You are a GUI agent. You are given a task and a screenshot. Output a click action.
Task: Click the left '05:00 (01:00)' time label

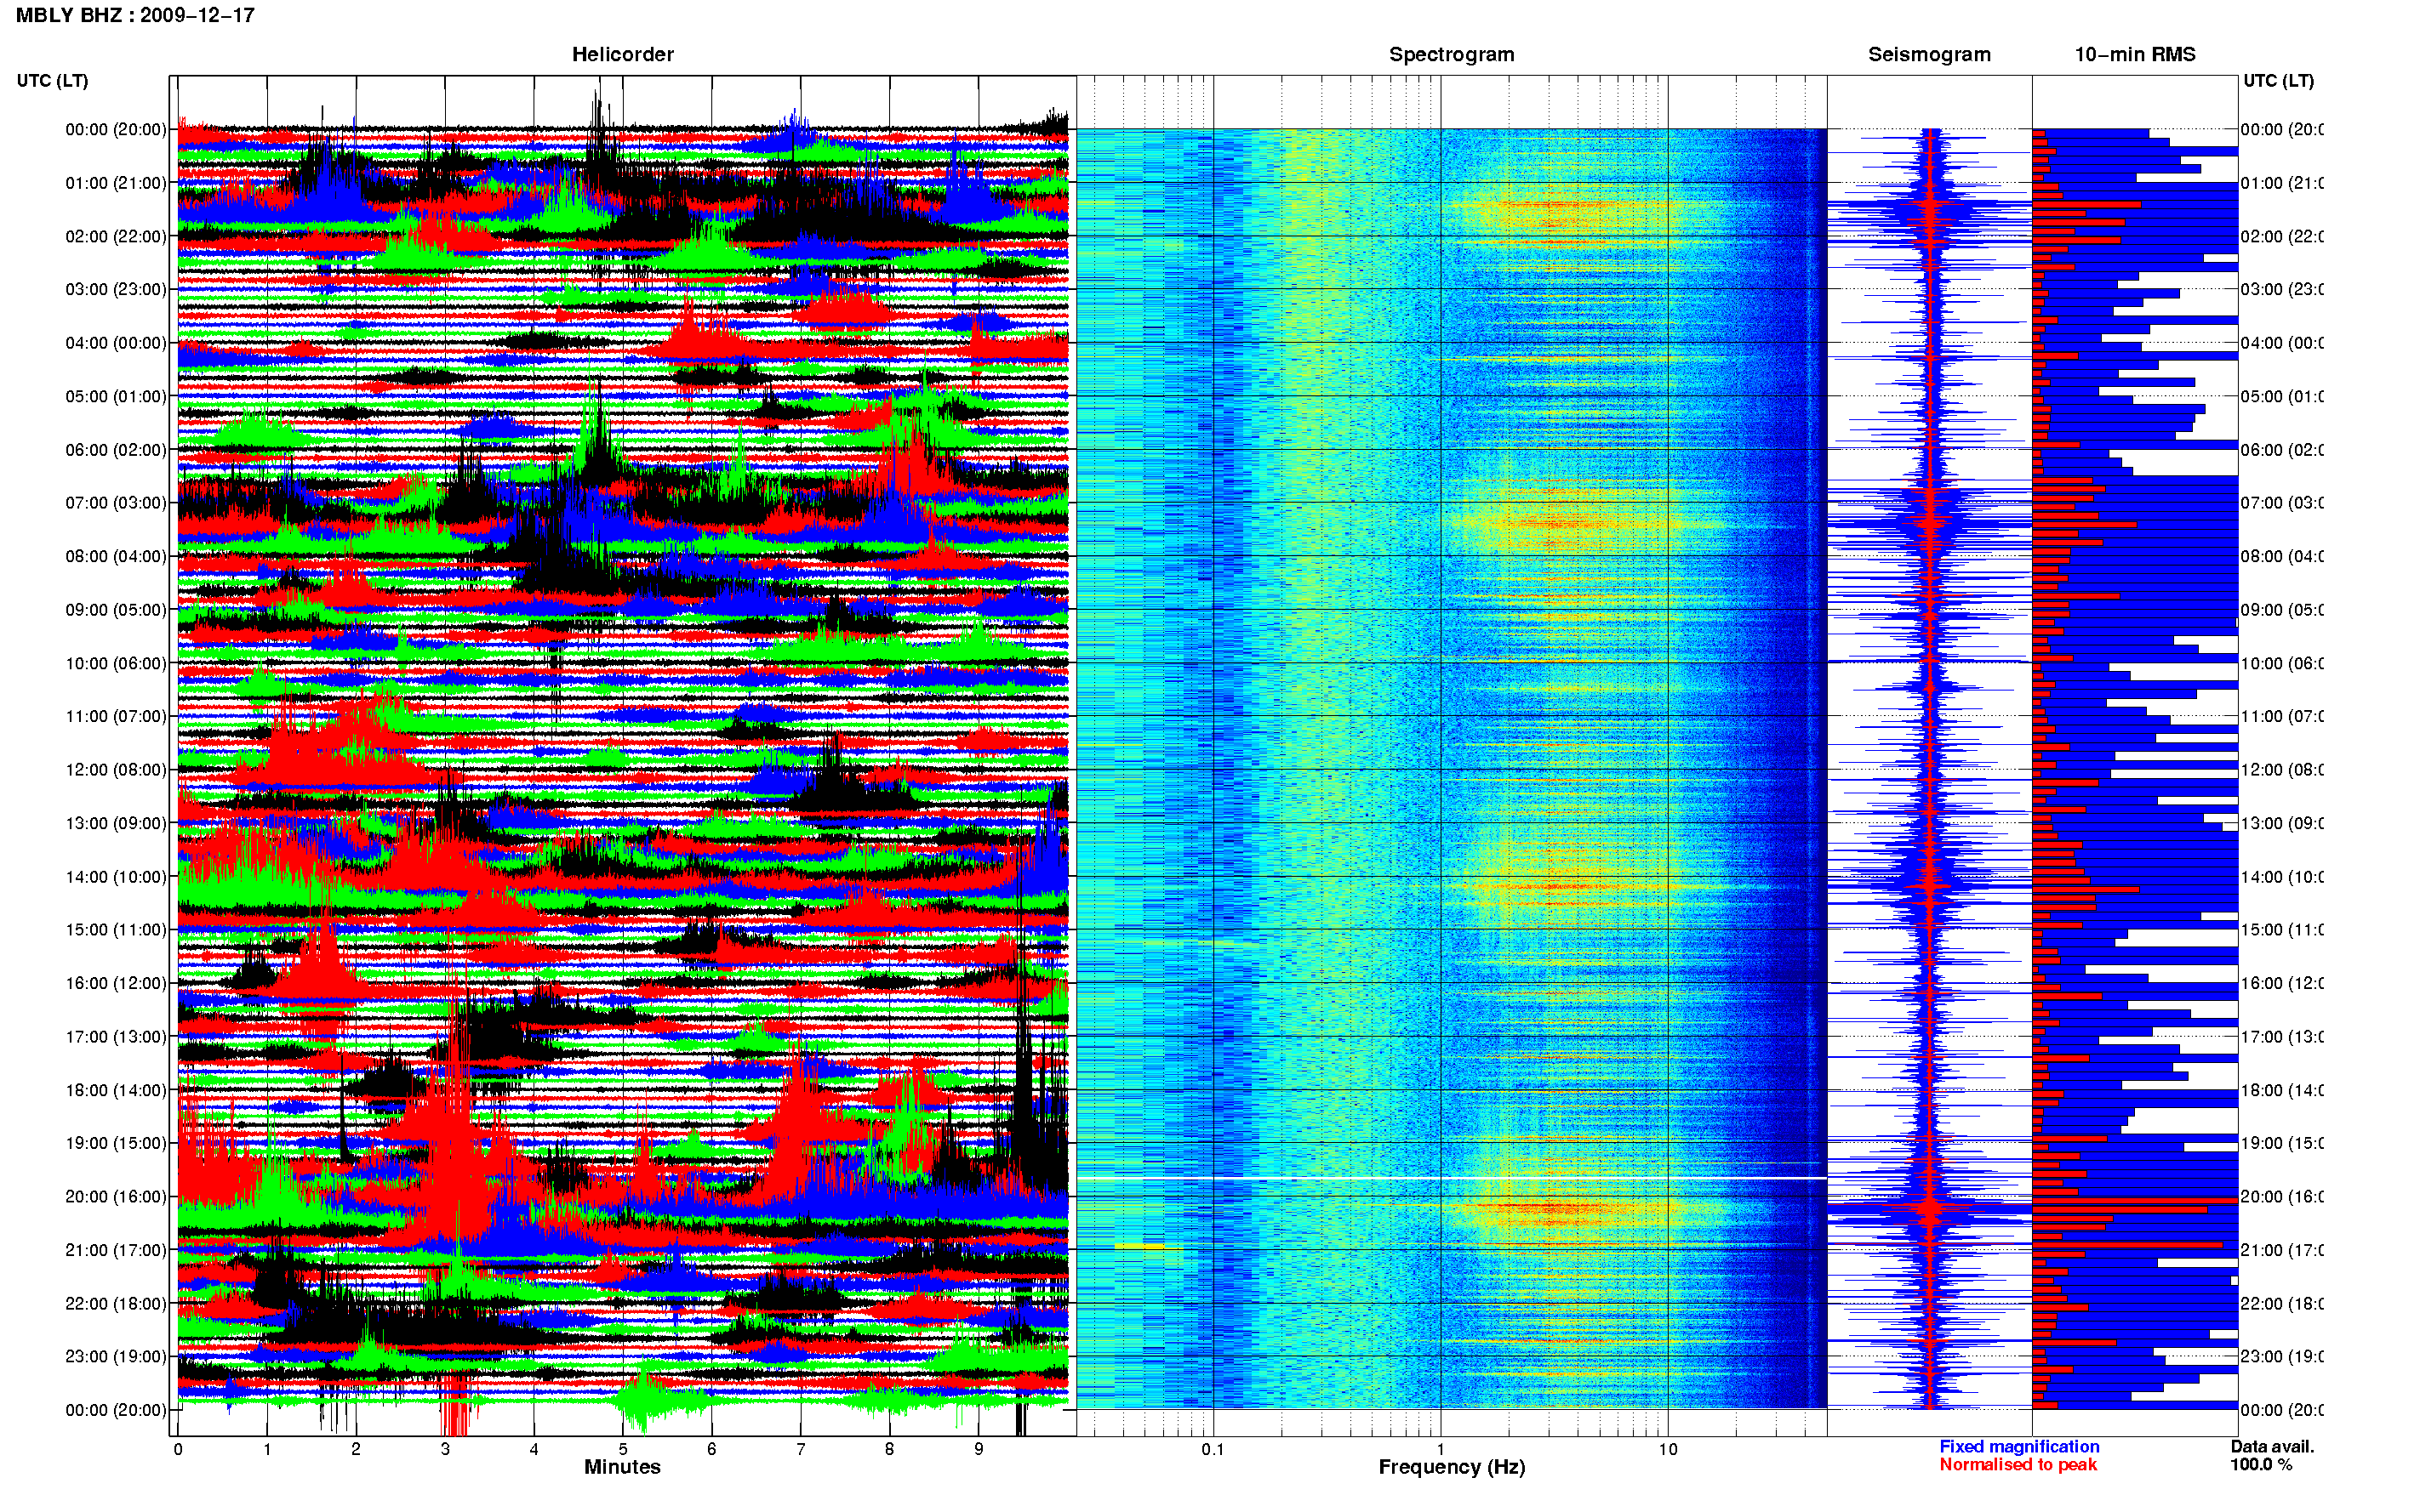point(116,396)
